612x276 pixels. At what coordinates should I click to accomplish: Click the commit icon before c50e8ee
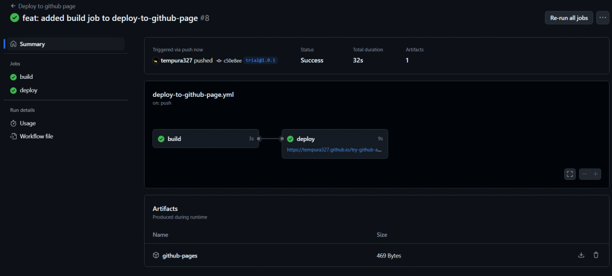click(219, 61)
